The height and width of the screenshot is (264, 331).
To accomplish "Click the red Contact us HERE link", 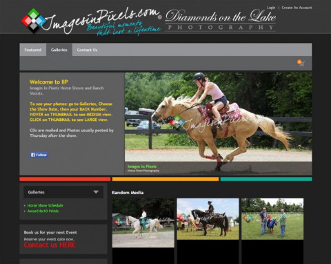I will tap(50, 245).
